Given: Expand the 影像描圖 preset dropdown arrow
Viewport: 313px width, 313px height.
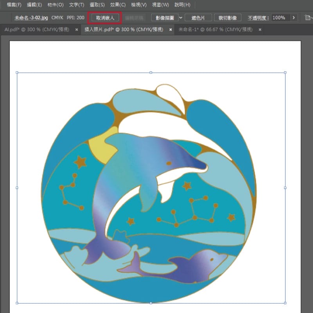Looking at the screenshot, I should click(180, 18).
